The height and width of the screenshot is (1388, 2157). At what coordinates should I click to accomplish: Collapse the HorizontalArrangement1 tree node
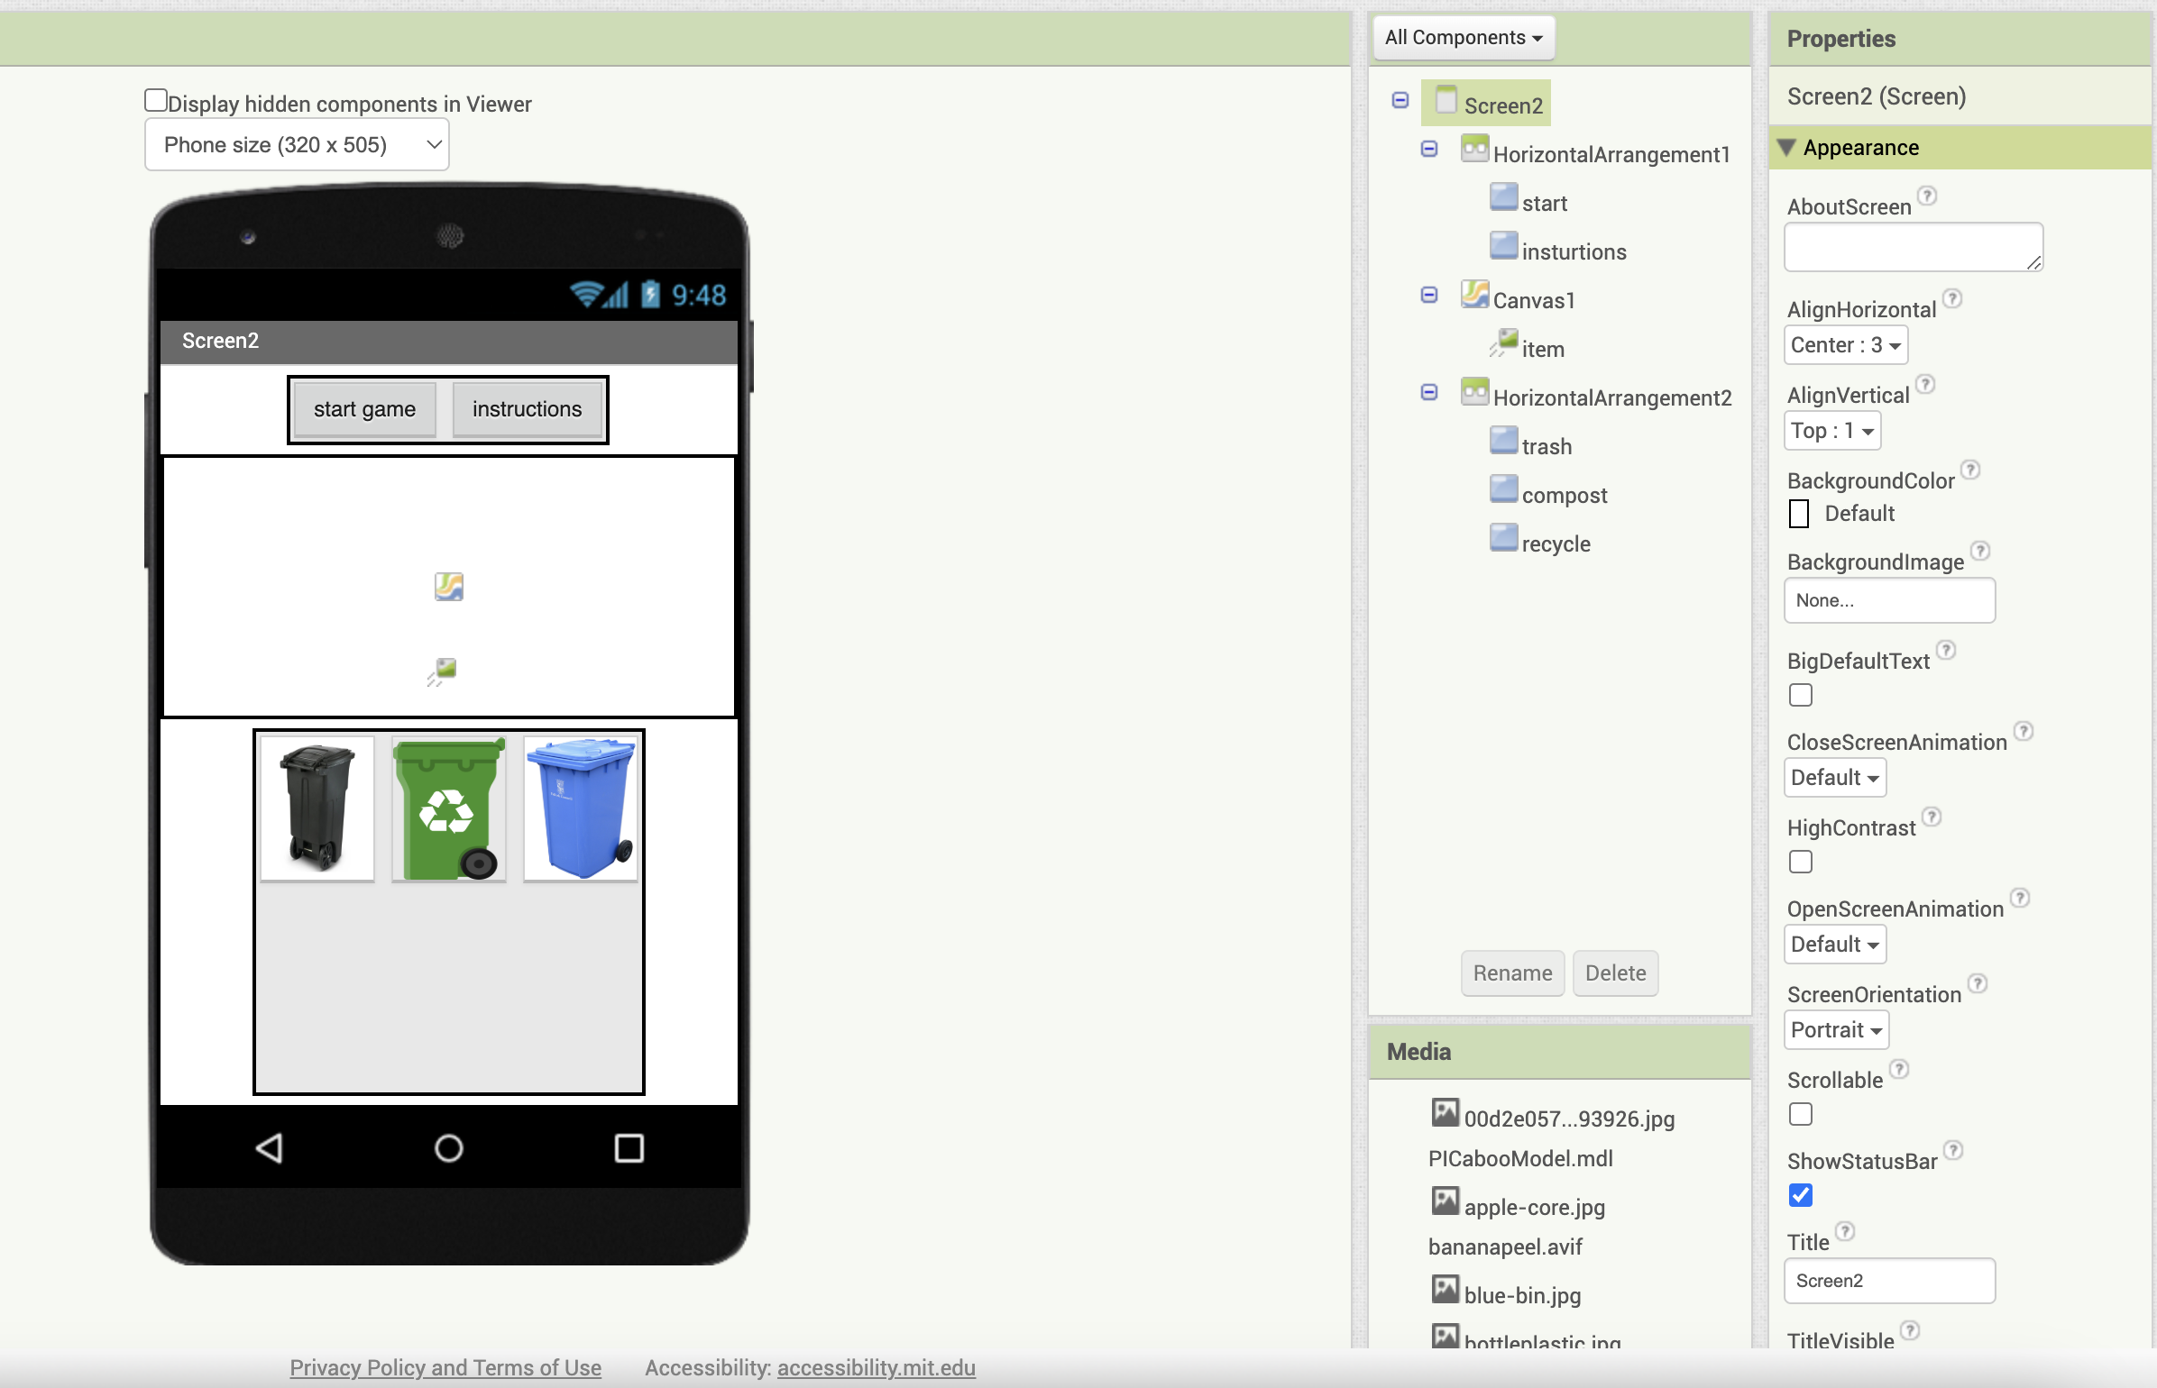coord(1429,149)
